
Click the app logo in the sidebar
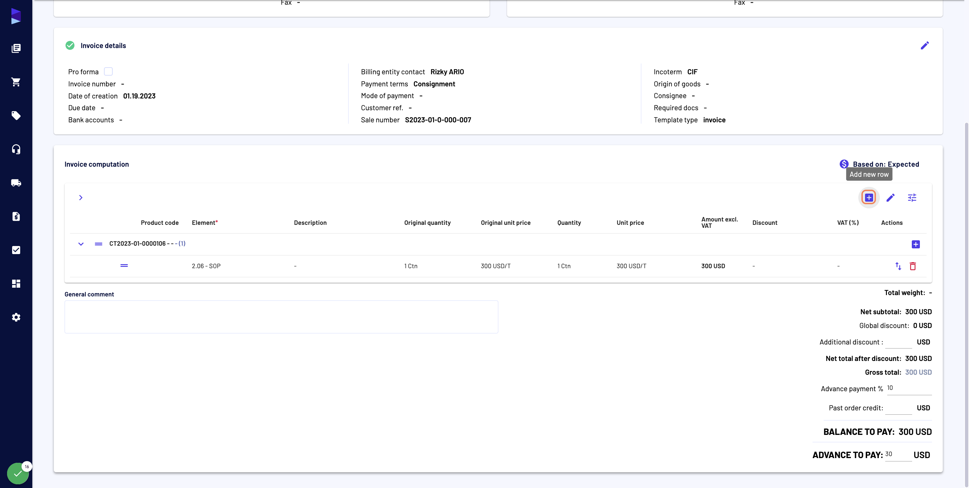[x=16, y=16]
